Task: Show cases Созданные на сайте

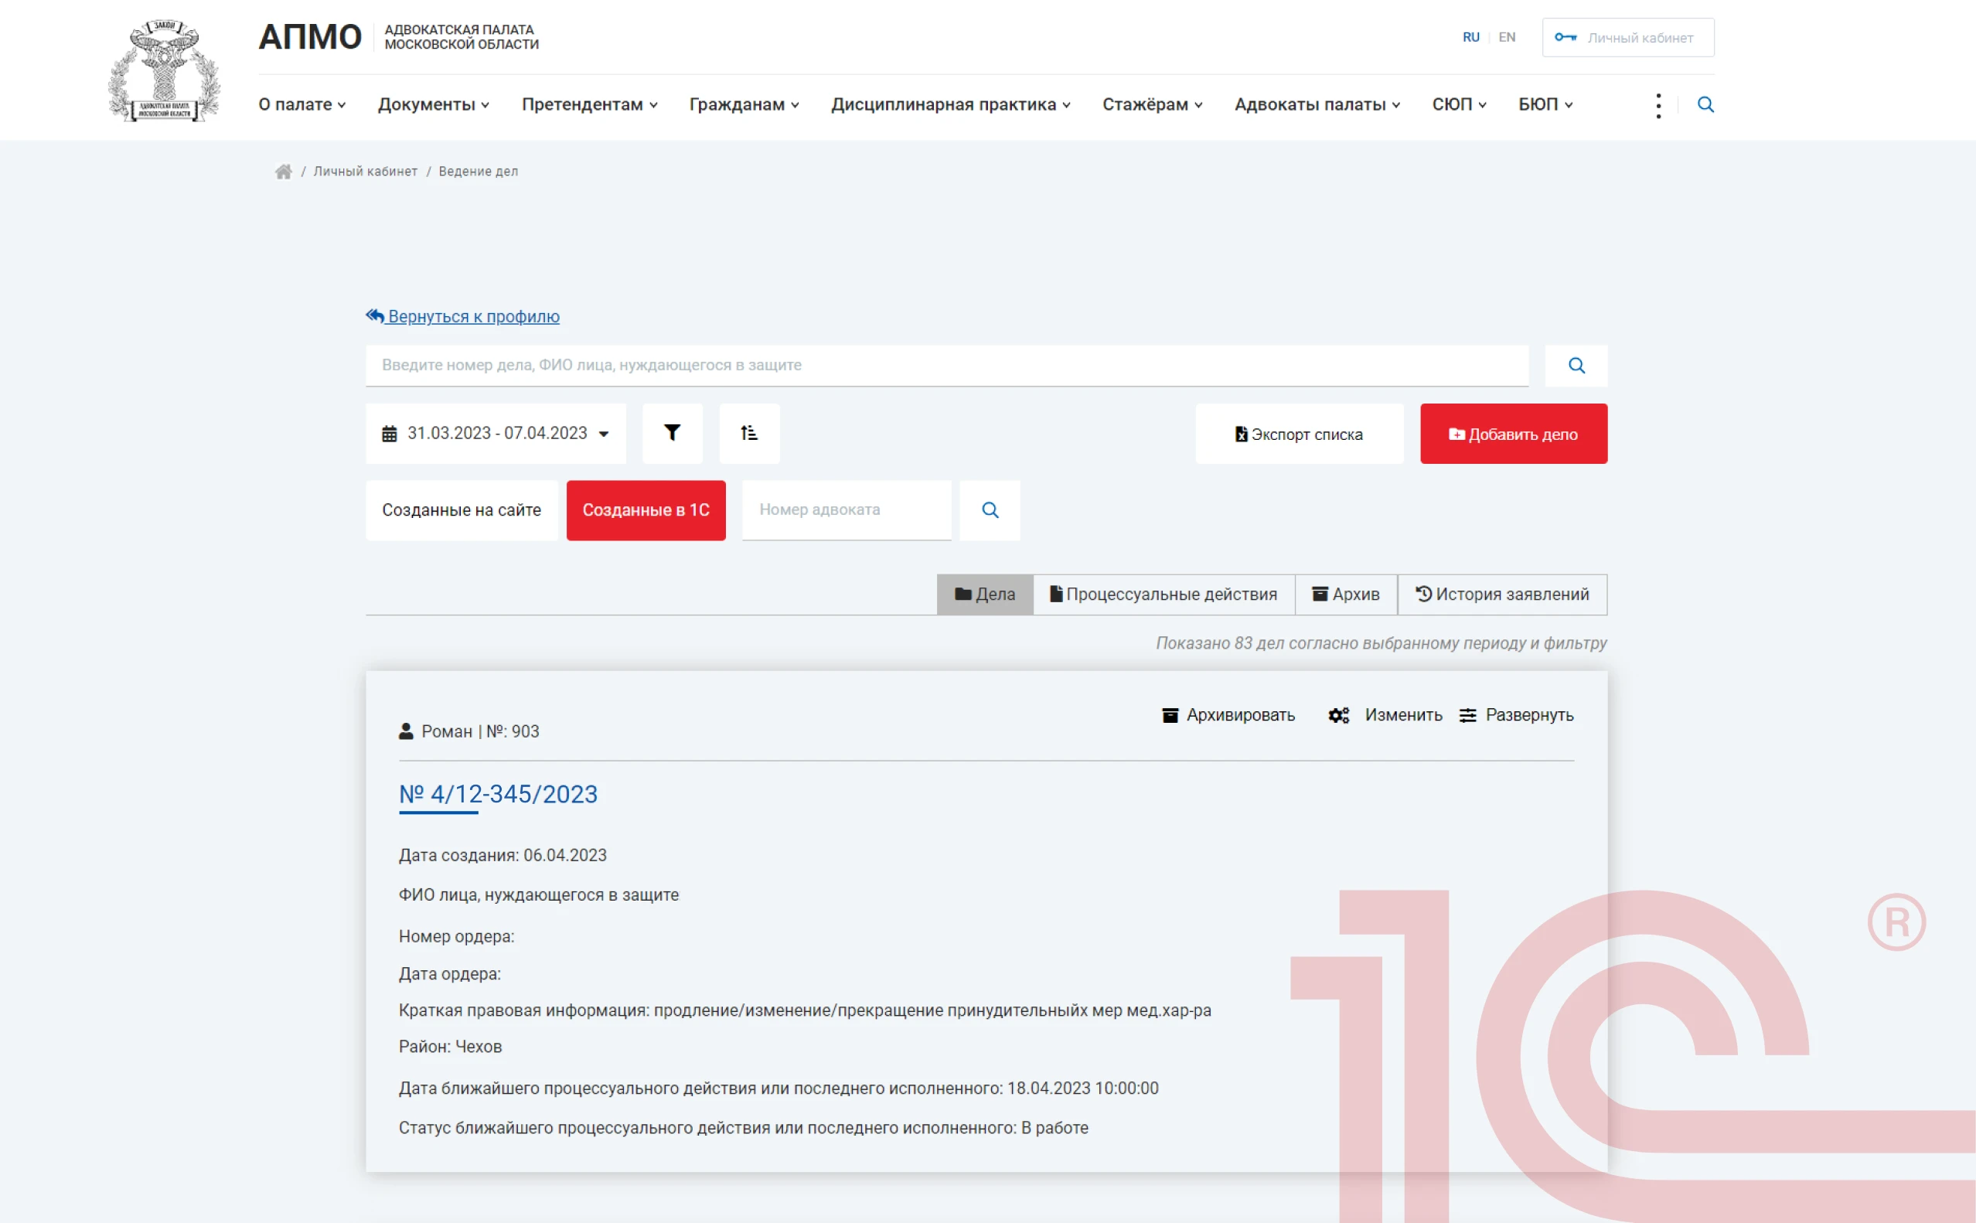Action: coord(461,510)
